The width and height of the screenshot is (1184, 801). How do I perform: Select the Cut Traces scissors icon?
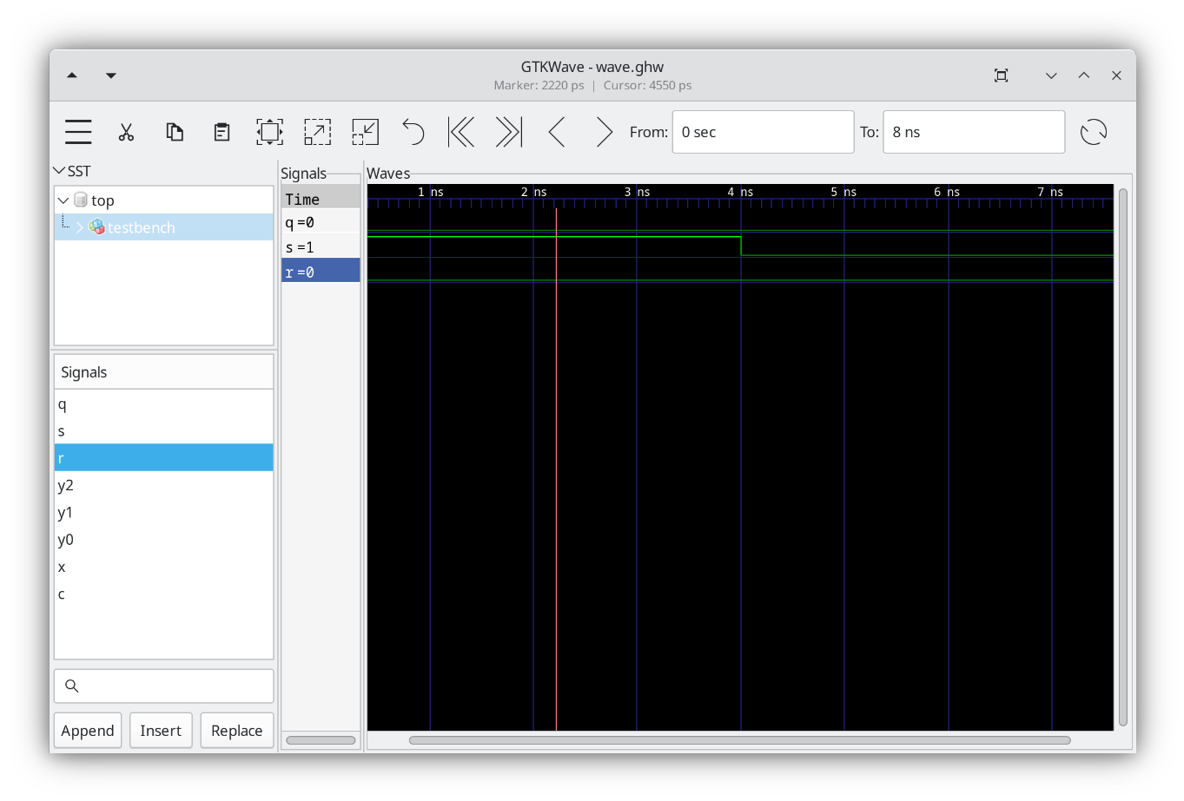[x=126, y=132]
